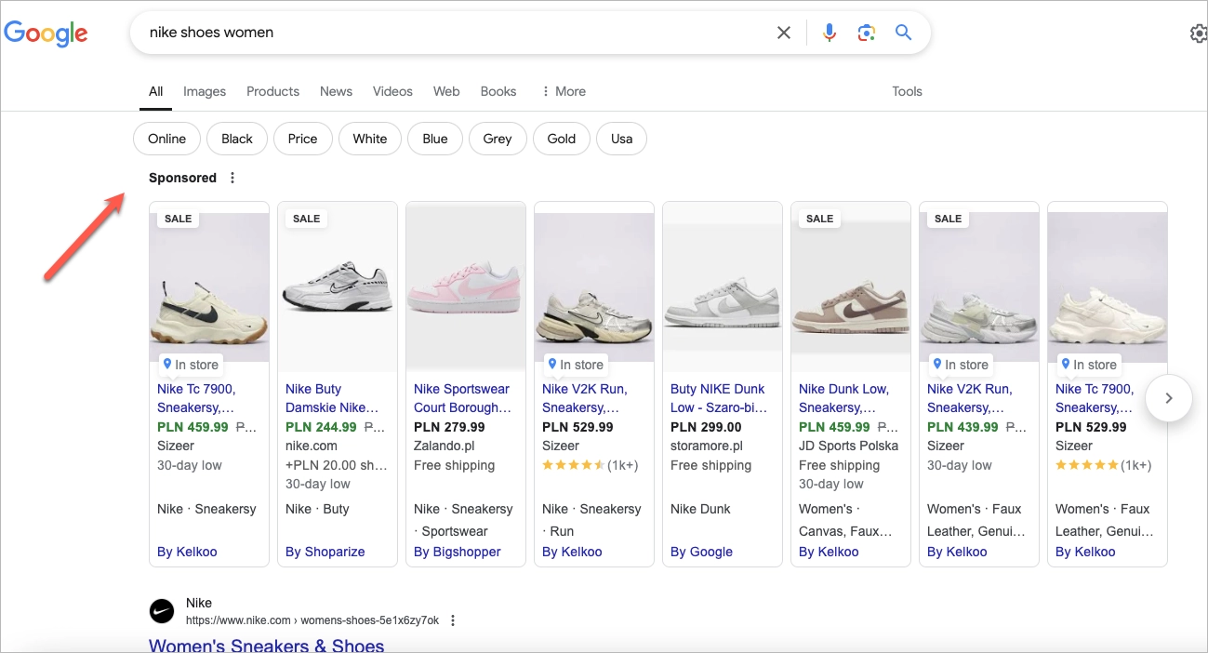Switch to the Products tab
This screenshot has height=653, width=1208.
(x=272, y=90)
